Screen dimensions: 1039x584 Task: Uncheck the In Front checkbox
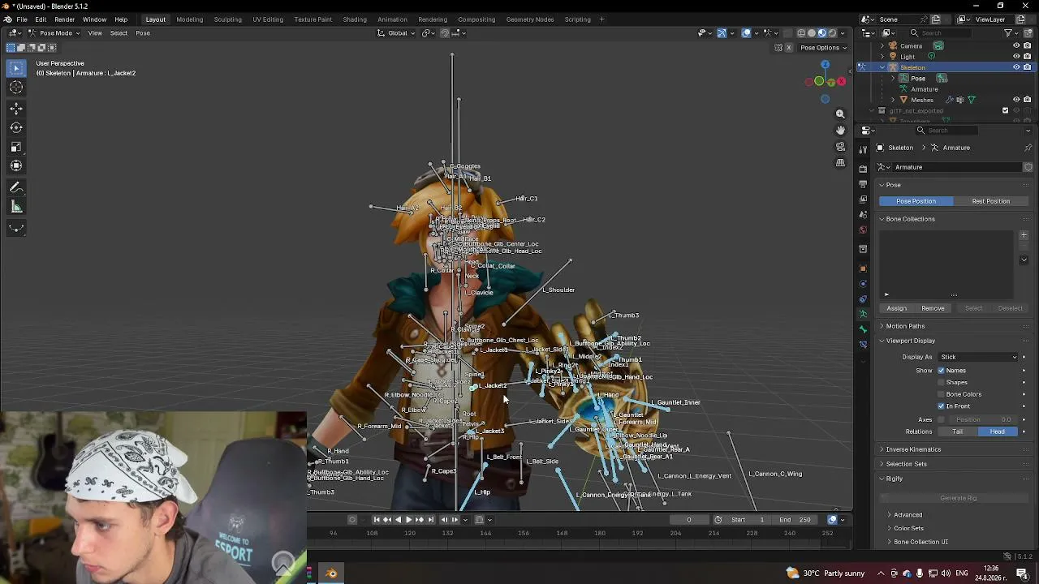coord(942,406)
